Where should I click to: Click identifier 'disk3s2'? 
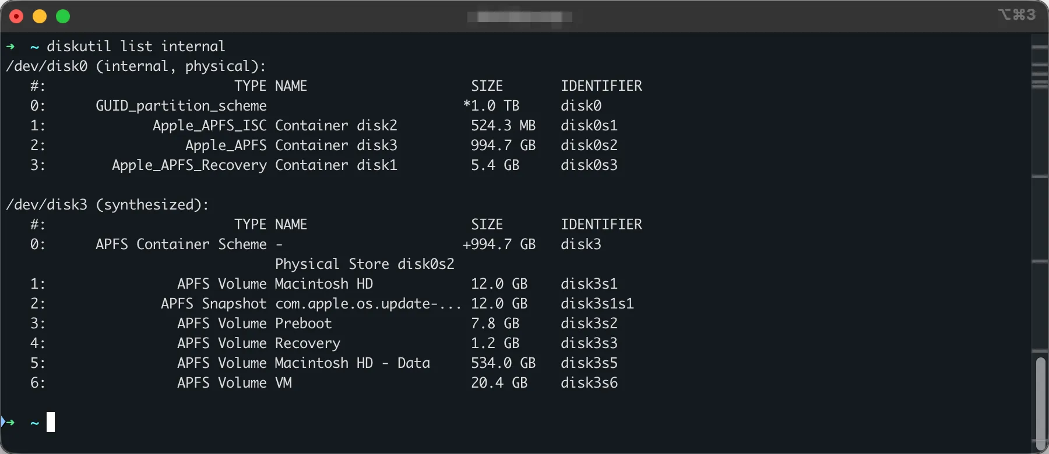pyautogui.click(x=589, y=324)
